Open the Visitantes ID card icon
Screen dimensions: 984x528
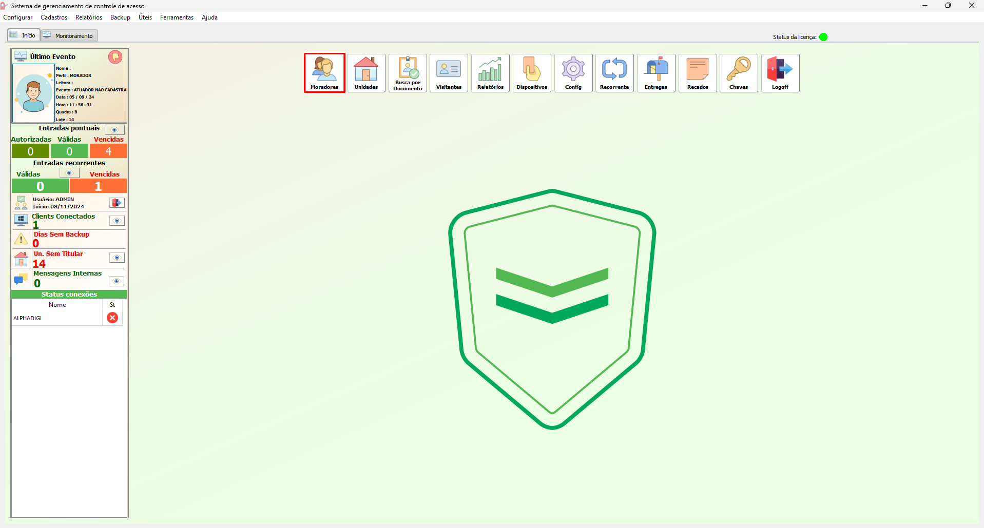[449, 73]
